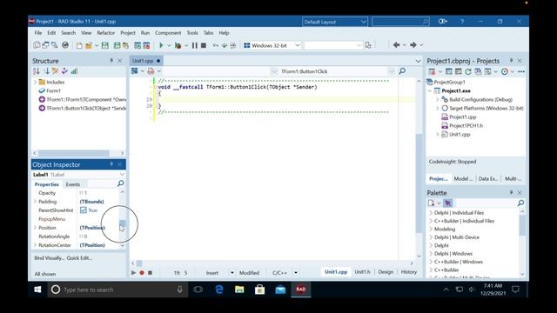Click the green bar chart icon in Structure toolbar

(x=74, y=71)
